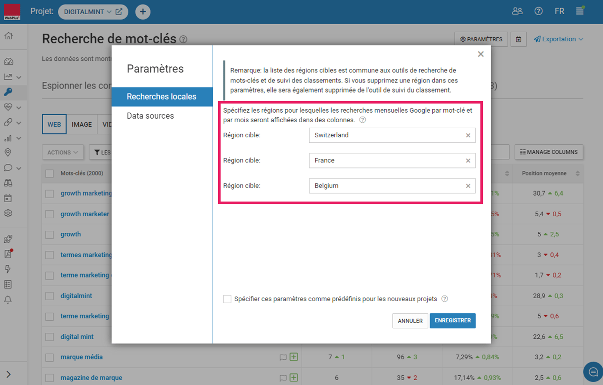
Task: Open the ACTIONS dropdown menu
Action: pyautogui.click(x=63, y=152)
